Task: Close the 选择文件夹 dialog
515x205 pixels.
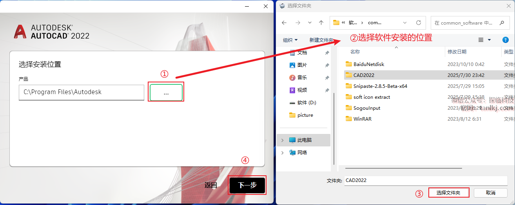Action: tap(508, 5)
